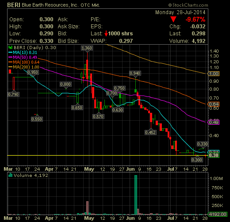The width and height of the screenshot is (230, 222).
Task: Click the Volume value 4,192 in the quote table
Action: [x=199, y=41]
